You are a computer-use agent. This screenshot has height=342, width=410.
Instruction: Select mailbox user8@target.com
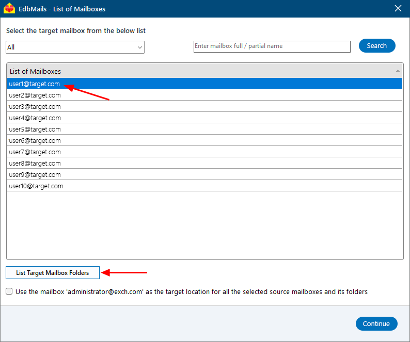pos(35,163)
